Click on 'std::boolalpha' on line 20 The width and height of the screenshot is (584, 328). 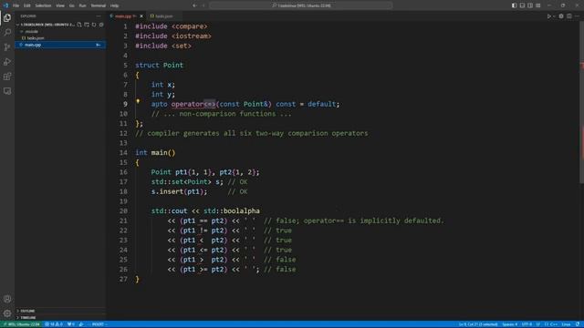pos(231,210)
